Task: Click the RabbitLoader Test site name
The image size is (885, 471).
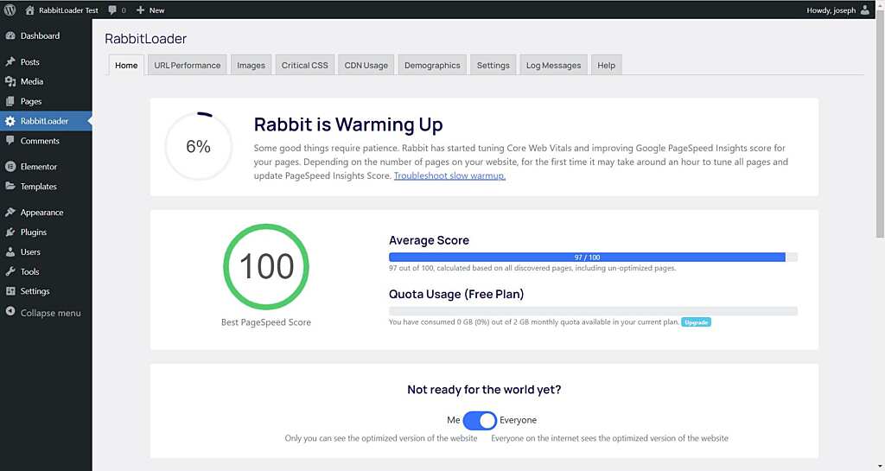Action: click(x=68, y=10)
